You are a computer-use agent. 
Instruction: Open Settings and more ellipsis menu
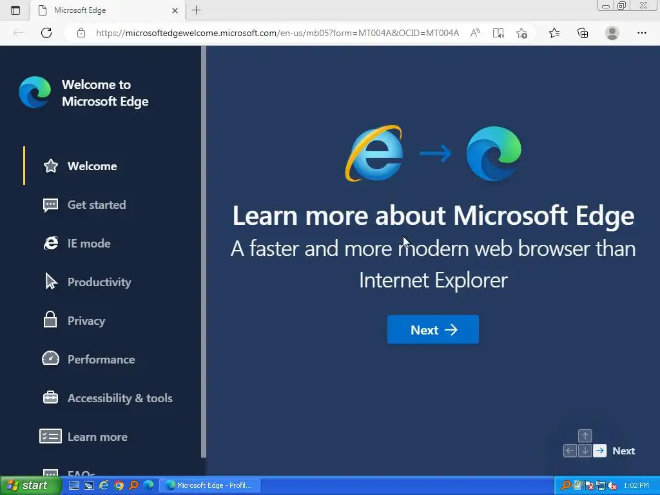click(641, 33)
